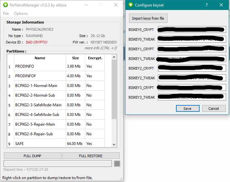Click the 3.98 Mb size cell of PRODINFO

click(75, 66)
